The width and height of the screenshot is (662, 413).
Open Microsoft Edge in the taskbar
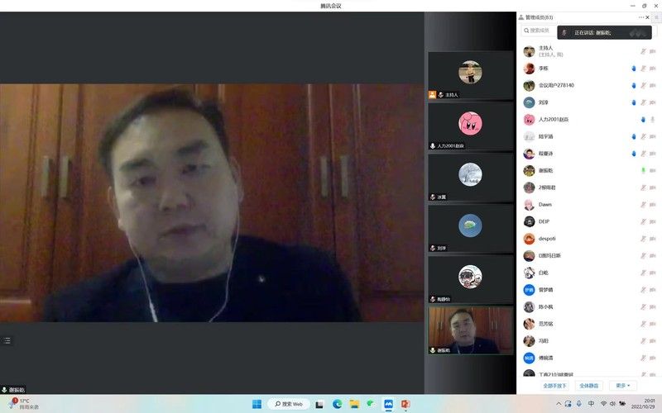(337, 404)
